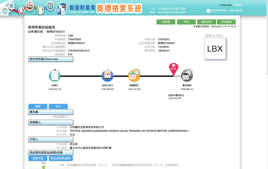Toggle the 優先權 section header

coord(51,112)
